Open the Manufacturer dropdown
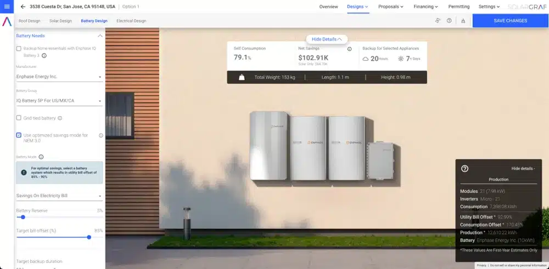Viewport: 549px width, 269px height. [x=59, y=77]
